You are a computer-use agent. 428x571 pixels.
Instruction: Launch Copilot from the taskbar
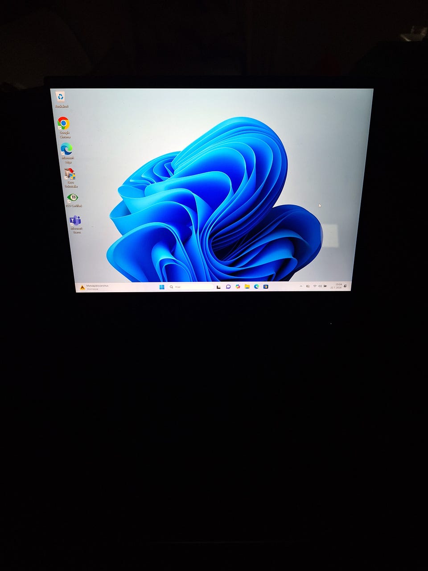238,287
